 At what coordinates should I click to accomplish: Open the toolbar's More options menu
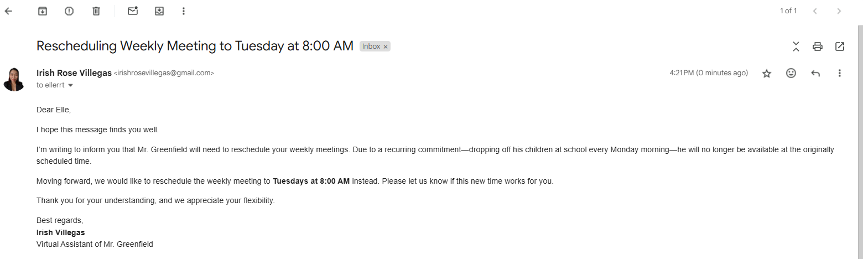click(184, 11)
